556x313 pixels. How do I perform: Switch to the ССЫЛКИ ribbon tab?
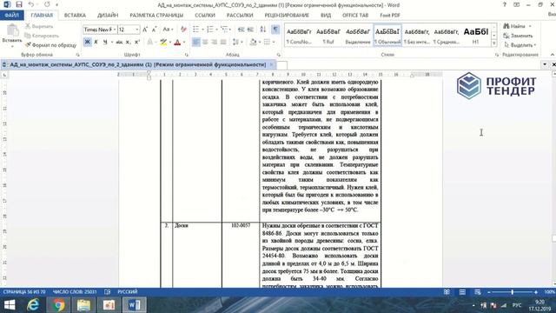(205, 16)
